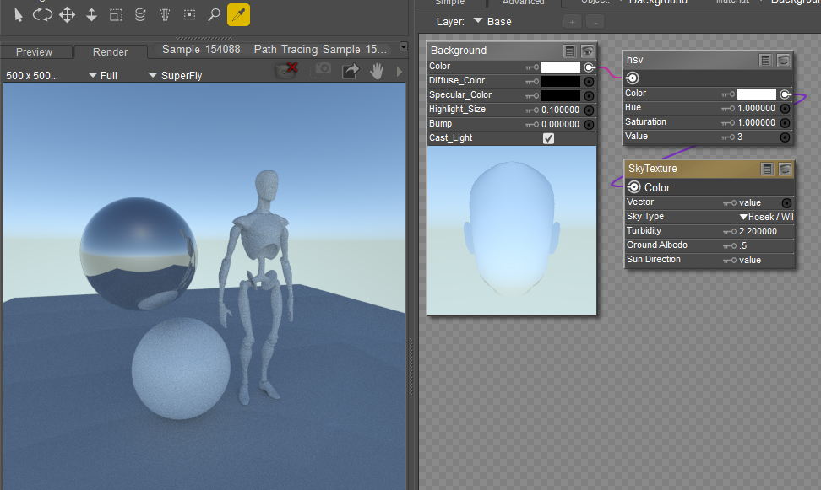Toggle the Cast_Light checkbox

pos(549,138)
